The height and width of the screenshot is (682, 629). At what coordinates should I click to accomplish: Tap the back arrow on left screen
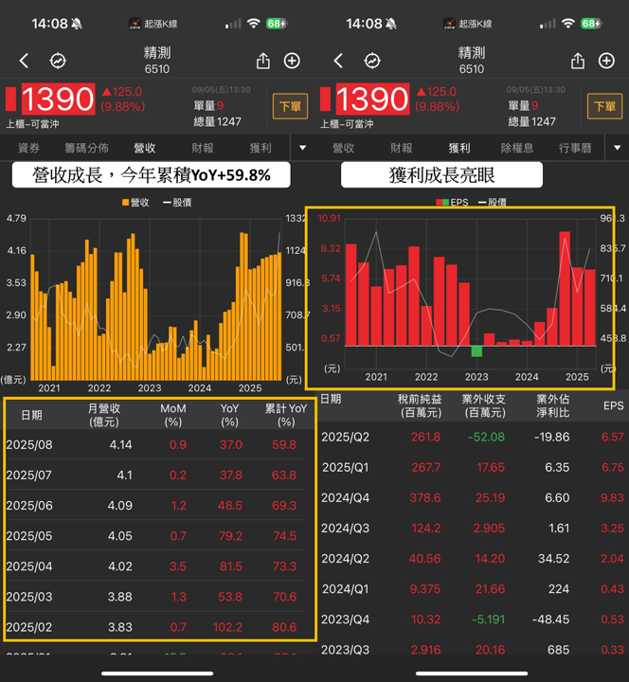(x=24, y=61)
